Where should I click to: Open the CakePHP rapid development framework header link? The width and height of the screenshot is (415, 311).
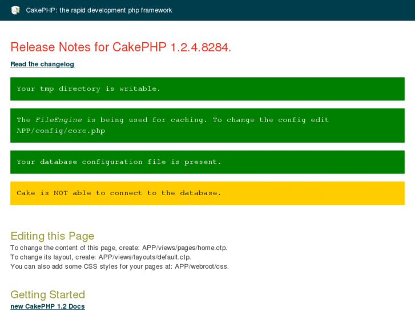coord(99,10)
